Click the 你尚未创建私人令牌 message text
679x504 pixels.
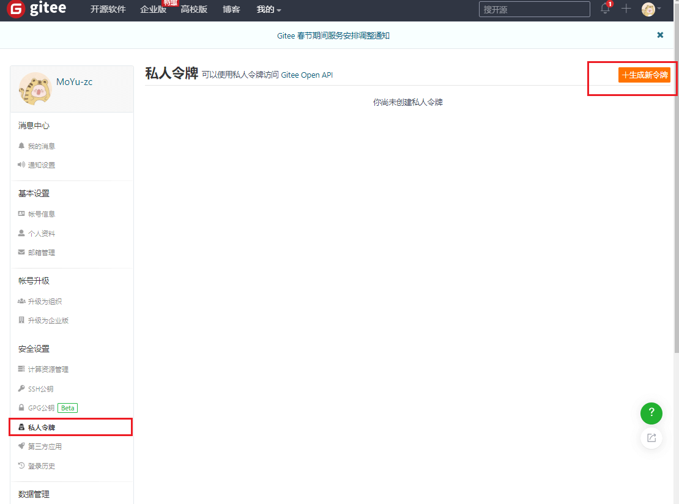(x=408, y=102)
